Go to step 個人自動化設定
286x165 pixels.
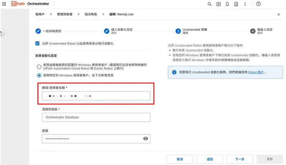coord(118,31)
